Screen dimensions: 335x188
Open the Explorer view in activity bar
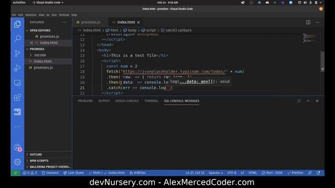pyautogui.click(x=17, y=25)
